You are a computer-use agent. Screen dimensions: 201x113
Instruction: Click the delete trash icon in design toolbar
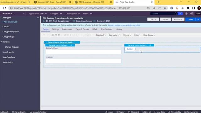pyautogui.click(x=59, y=35)
